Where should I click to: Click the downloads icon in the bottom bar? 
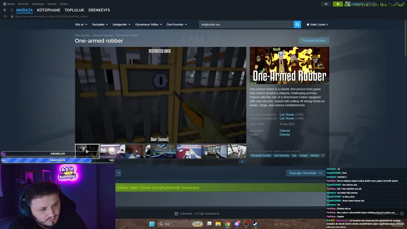[x=176, y=214]
